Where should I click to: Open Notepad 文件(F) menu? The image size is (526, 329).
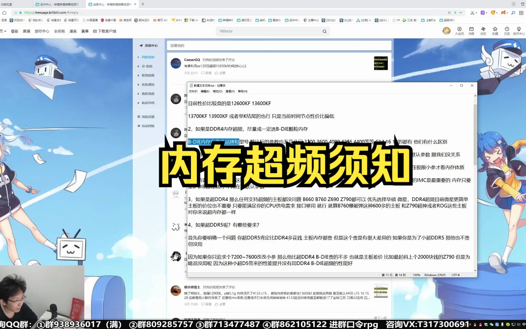tap(193, 91)
